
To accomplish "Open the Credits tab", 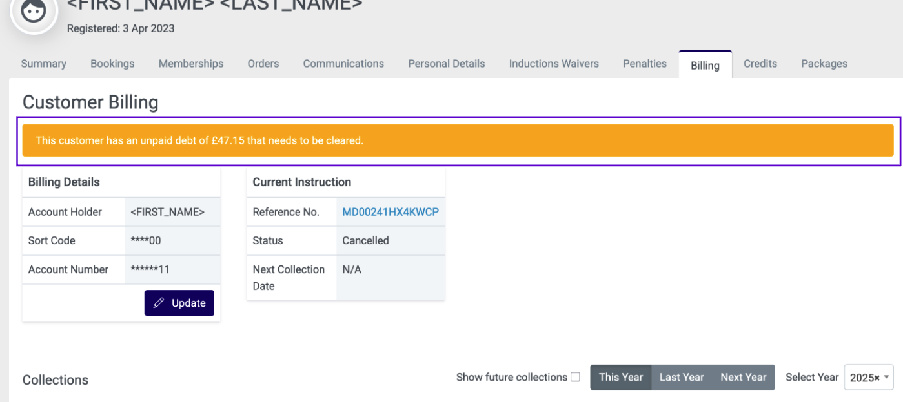I will coord(760,64).
